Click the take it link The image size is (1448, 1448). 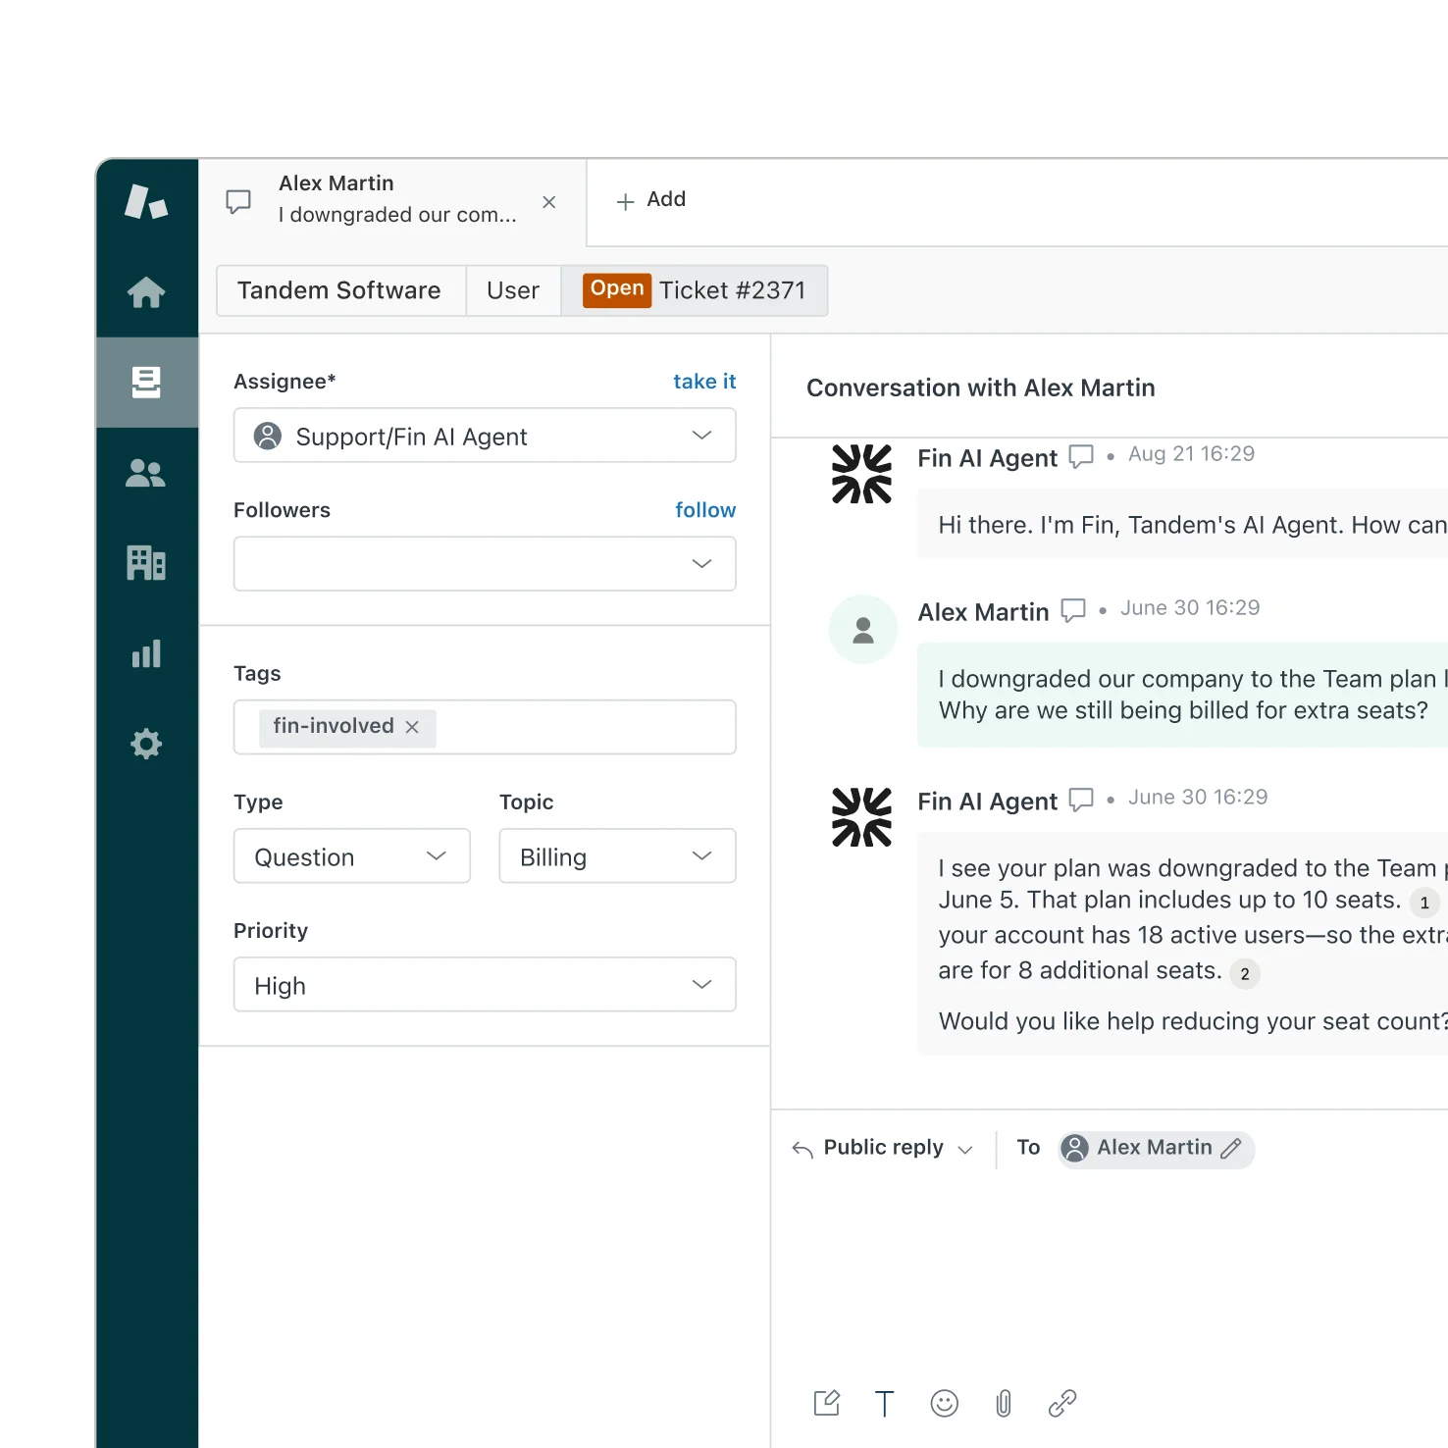coord(704,382)
